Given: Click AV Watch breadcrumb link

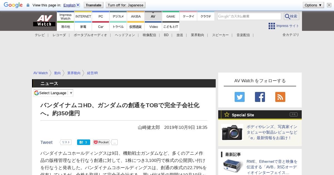Looking at the screenshot, I should point(41,73).
